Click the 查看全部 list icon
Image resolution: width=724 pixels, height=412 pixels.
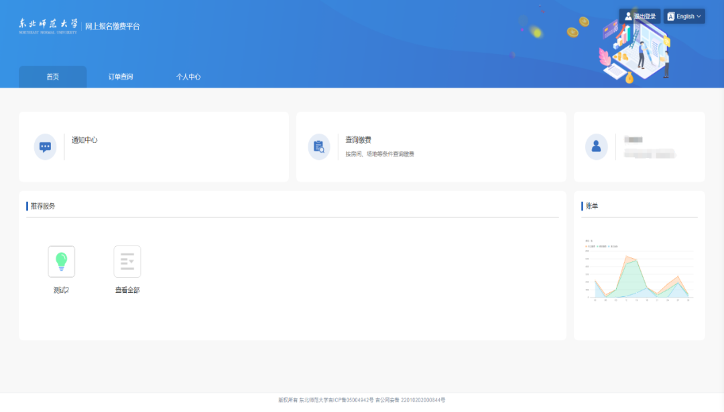point(127,262)
